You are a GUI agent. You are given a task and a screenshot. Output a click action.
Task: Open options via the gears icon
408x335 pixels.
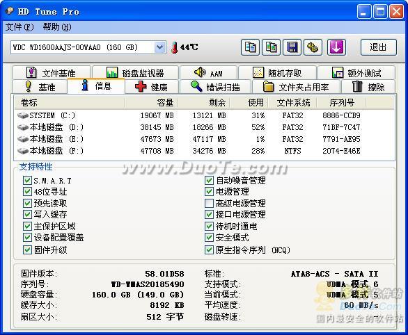[313, 47]
